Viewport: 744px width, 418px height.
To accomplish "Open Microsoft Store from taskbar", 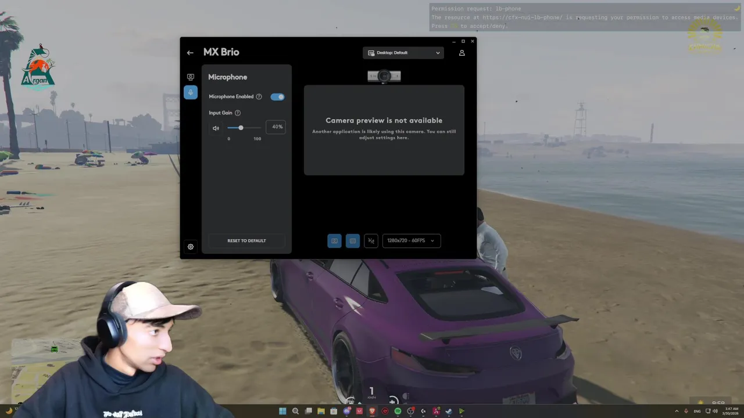I will point(334,411).
